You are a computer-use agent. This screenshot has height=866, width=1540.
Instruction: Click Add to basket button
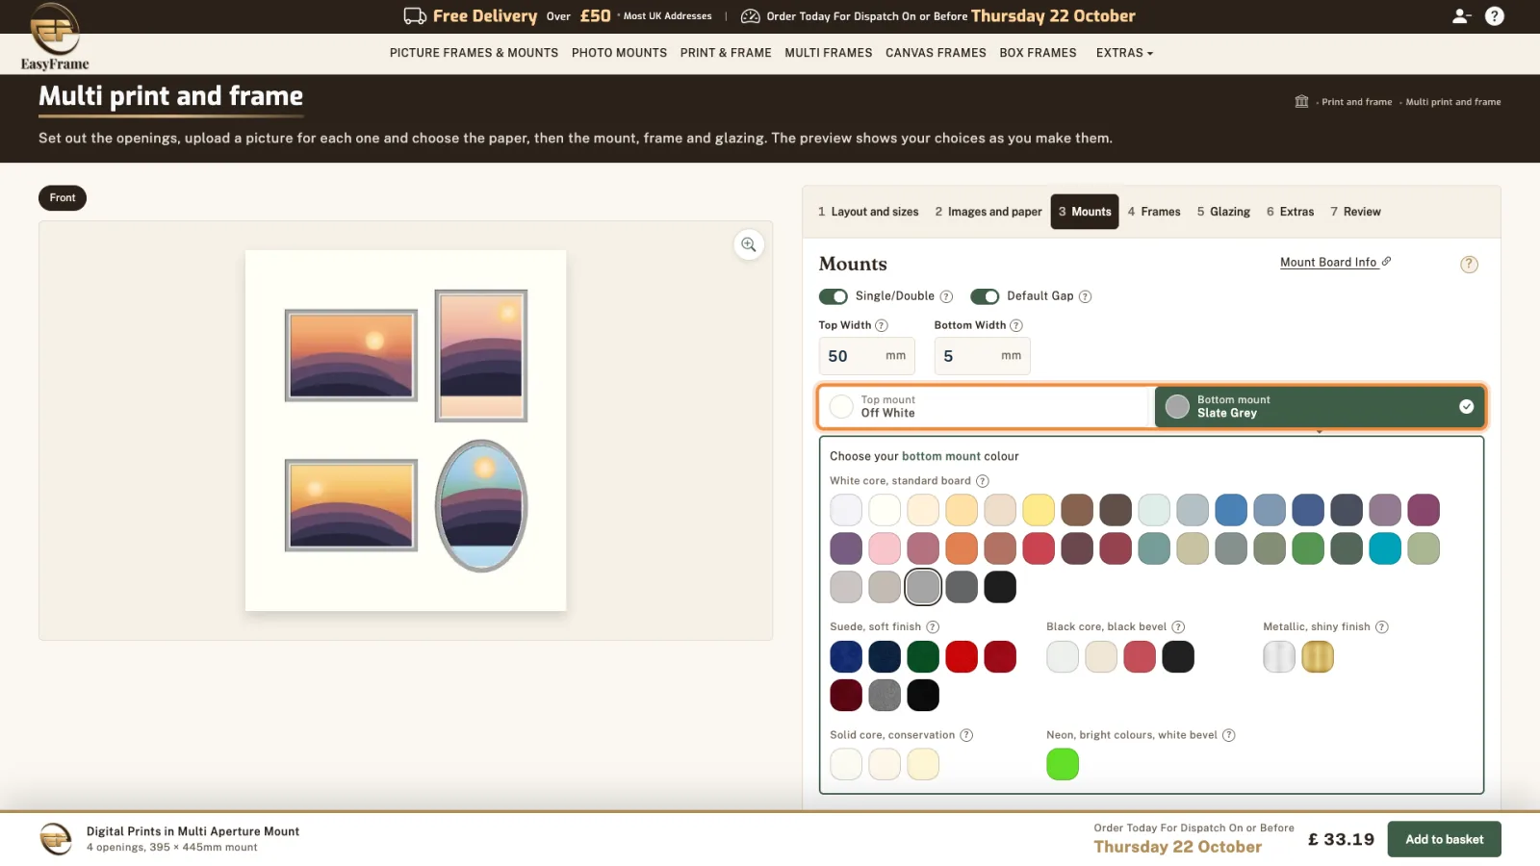(x=1444, y=839)
